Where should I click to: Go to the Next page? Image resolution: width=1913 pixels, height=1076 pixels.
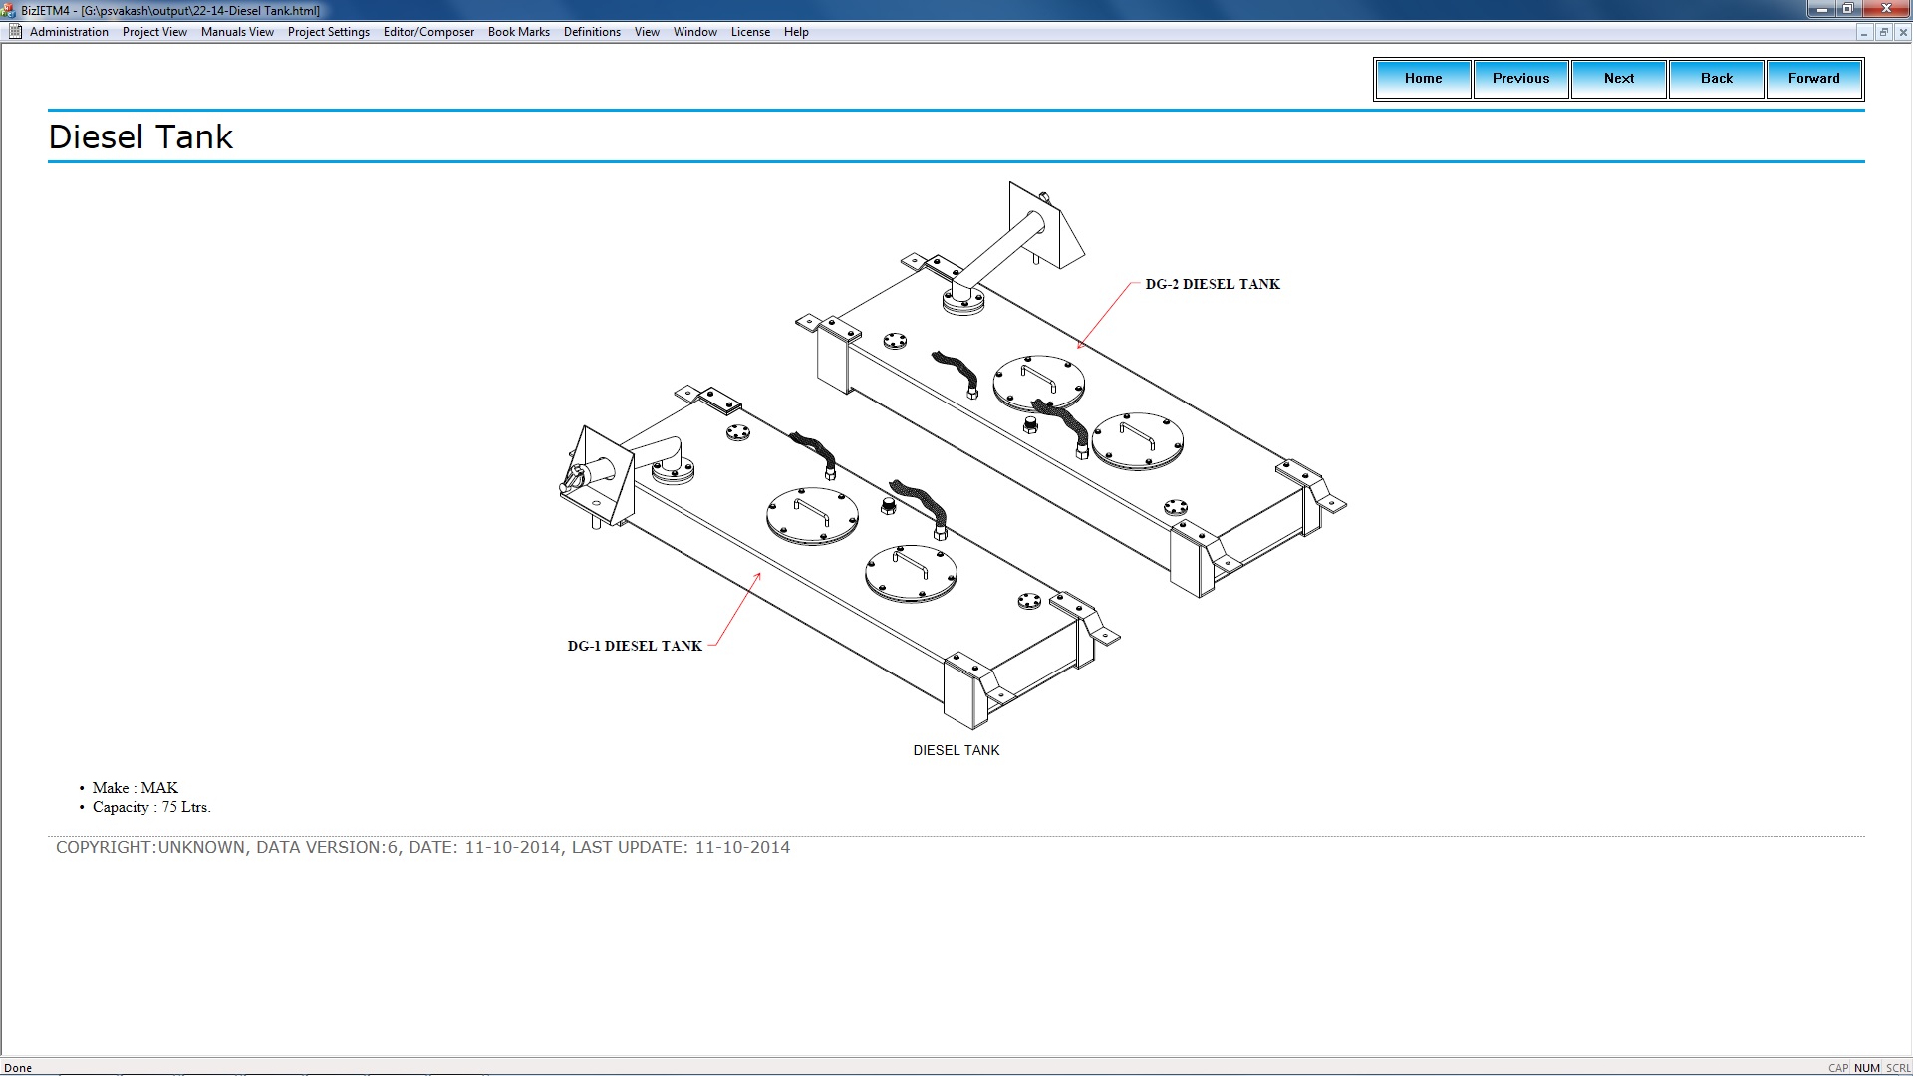tap(1618, 78)
